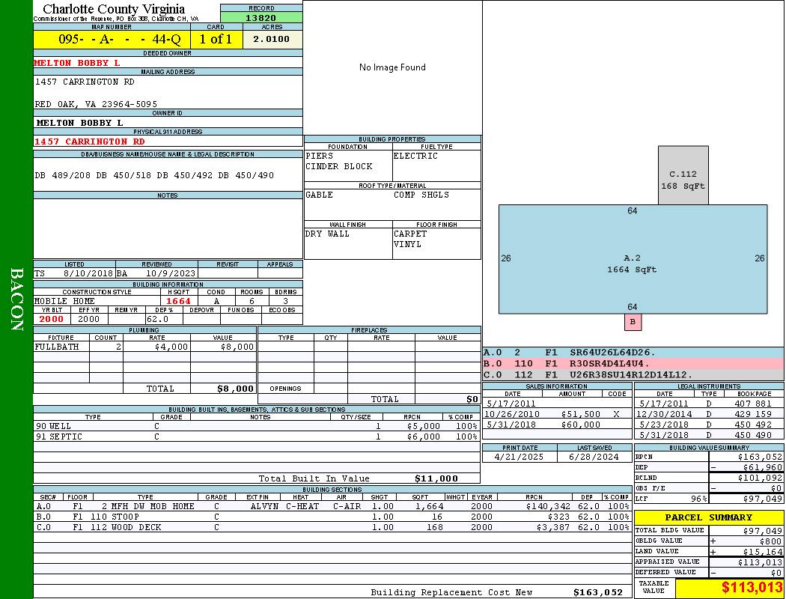Click the 'No Image Found' photo placeholder

[x=392, y=67]
